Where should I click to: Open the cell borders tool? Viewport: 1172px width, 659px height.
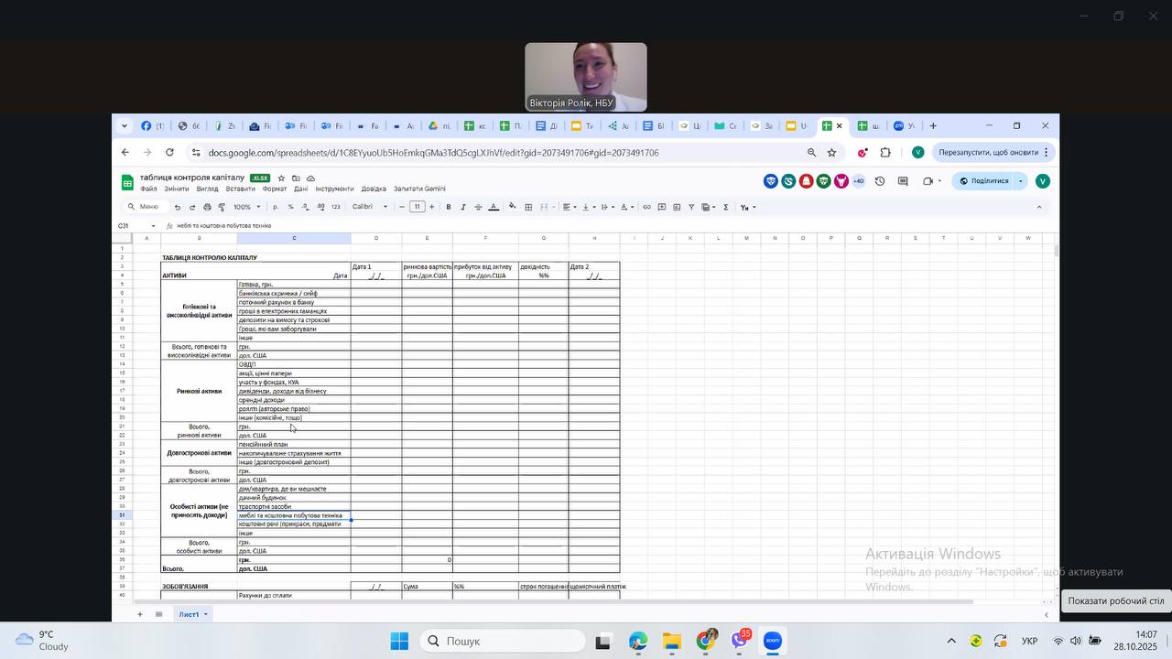click(x=528, y=207)
